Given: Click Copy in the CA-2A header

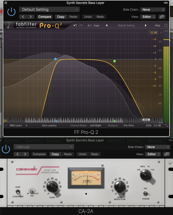Looking at the screenshot, I should (55, 154).
